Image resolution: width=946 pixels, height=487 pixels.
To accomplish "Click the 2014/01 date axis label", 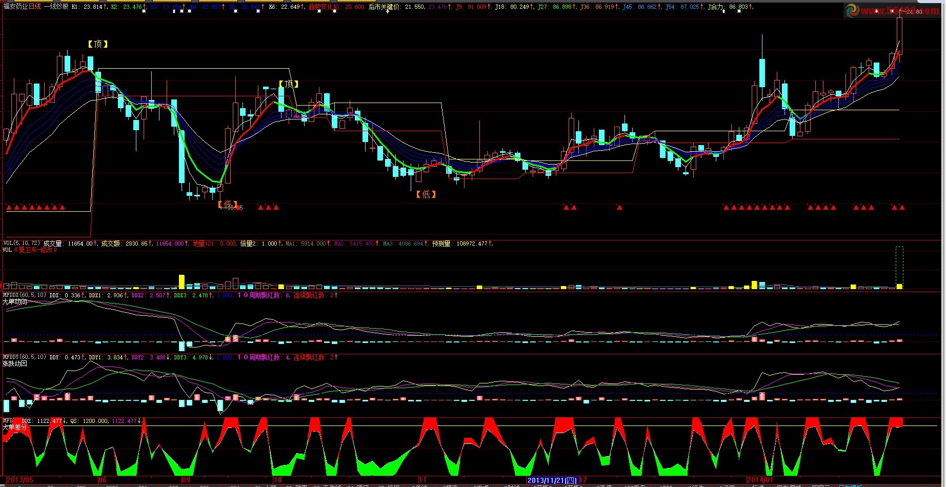I will click(x=760, y=480).
